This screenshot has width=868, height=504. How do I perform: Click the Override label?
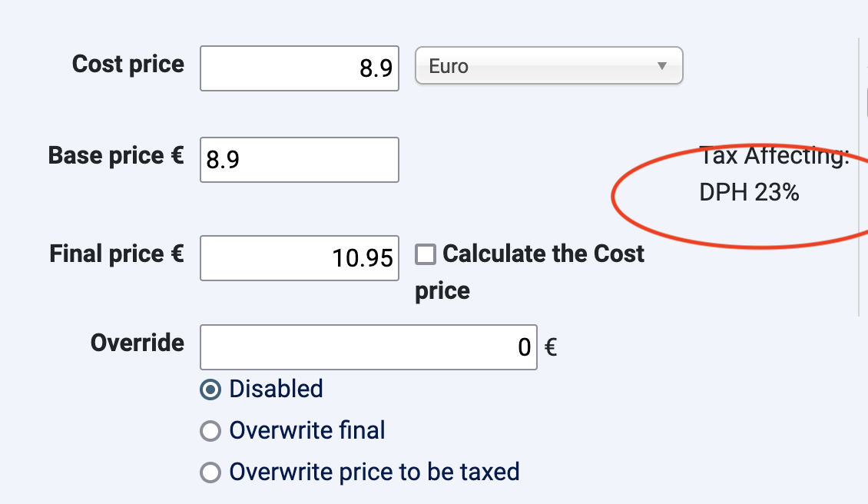pos(137,342)
